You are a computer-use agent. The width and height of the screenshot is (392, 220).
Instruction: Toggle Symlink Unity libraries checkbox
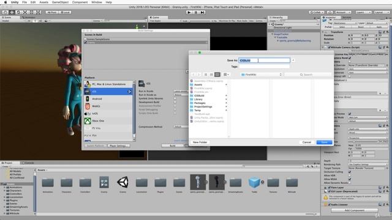175,98
